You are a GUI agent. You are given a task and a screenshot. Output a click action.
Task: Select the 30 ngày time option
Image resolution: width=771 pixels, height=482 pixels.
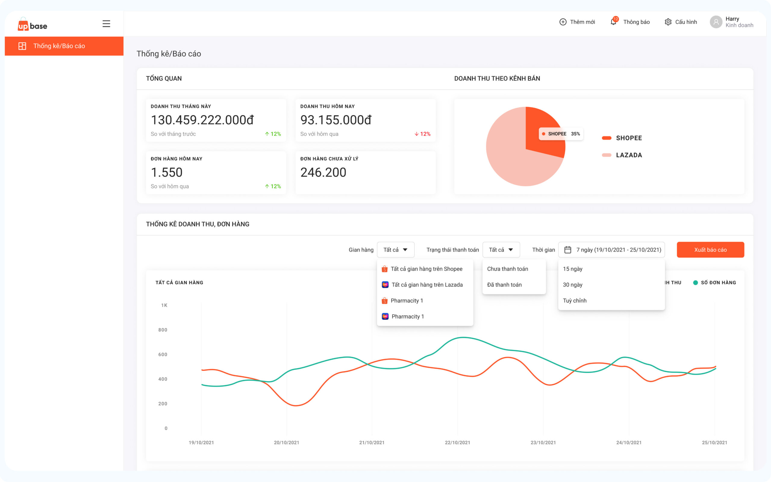pyautogui.click(x=573, y=285)
